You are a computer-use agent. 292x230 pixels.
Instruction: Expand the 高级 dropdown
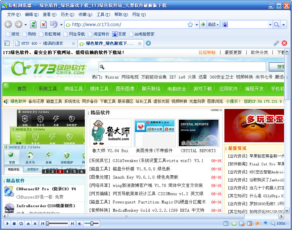pyautogui.click(x=213, y=25)
